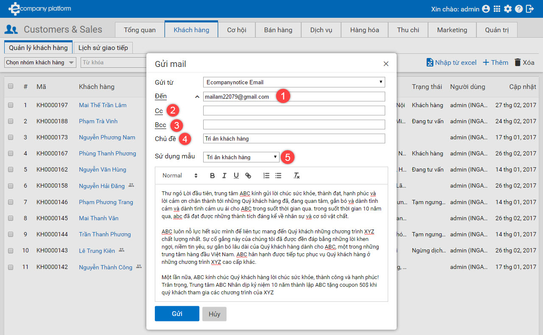Check the row for KH0000145
This screenshot has height=335, width=543.
click(x=11, y=218)
